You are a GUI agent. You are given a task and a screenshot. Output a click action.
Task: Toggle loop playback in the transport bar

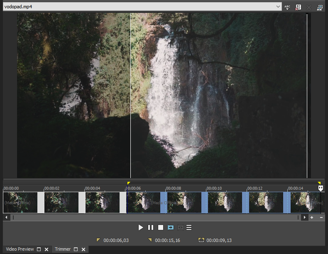click(171, 227)
